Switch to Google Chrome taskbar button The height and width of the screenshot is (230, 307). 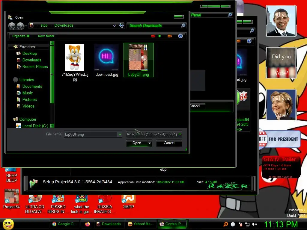tap(64, 224)
